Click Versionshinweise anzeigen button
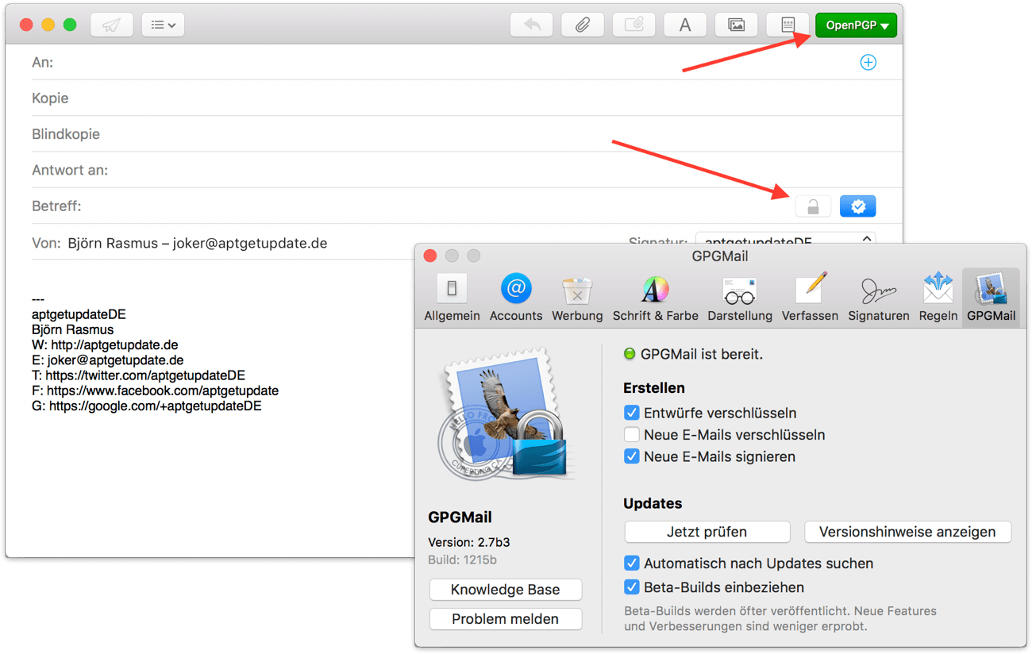Viewport: 1032px width, 654px height. click(907, 532)
